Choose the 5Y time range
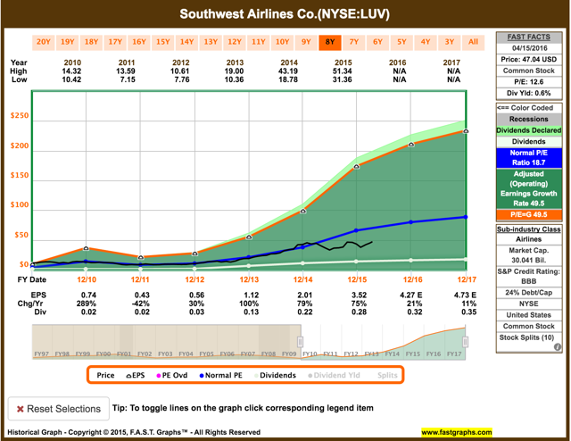 point(401,42)
